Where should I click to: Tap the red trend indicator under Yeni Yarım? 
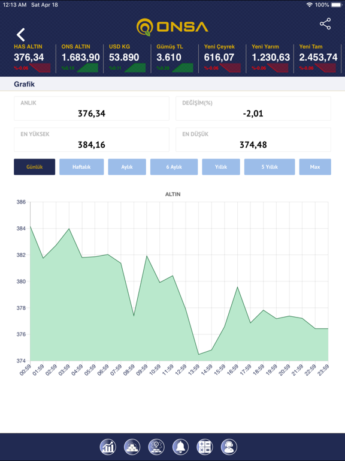click(x=277, y=68)
